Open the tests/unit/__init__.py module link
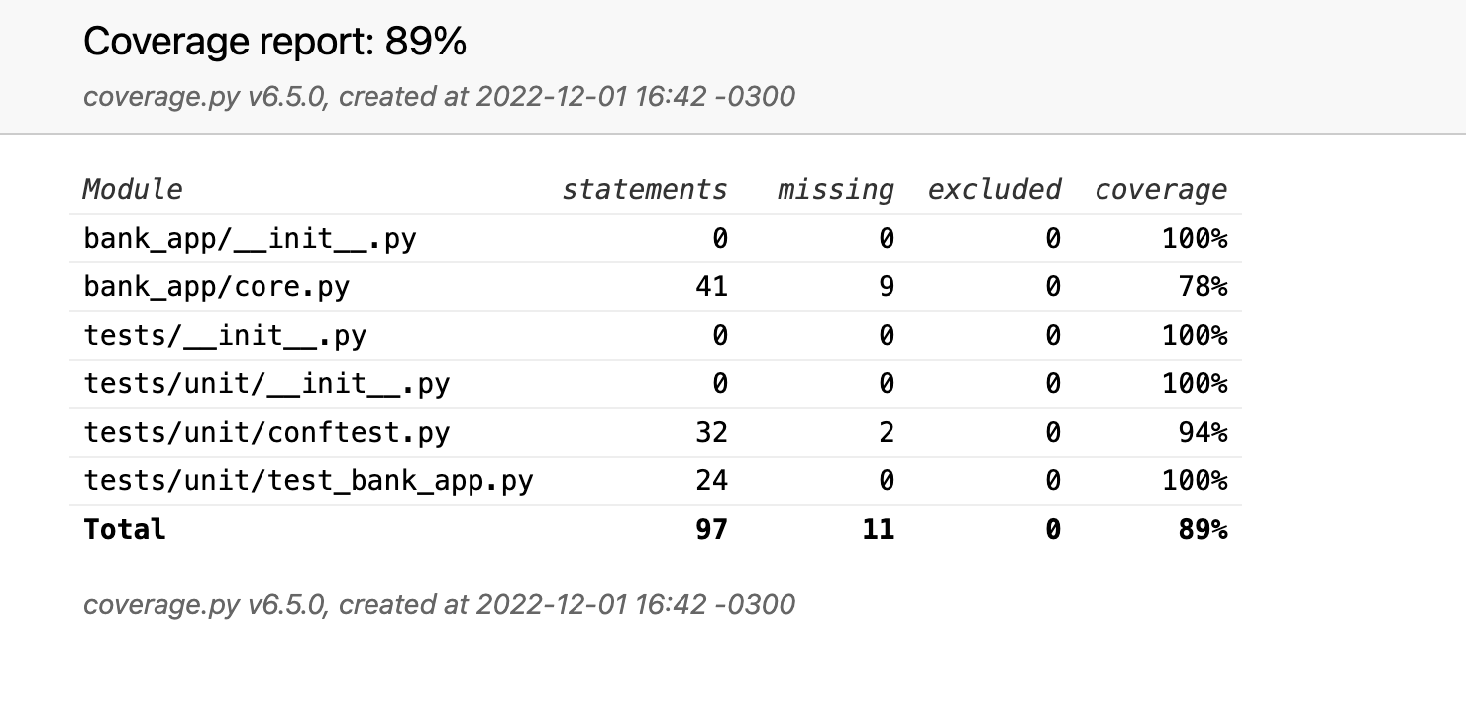The width and height of the screenshot is (1466, 723). (x=266, y=384)
